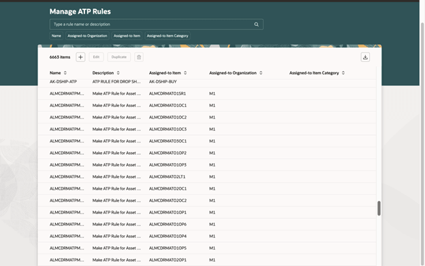
Task: Click description in the ALMCDRMATO3OC1 row
Action: (116, 141)
